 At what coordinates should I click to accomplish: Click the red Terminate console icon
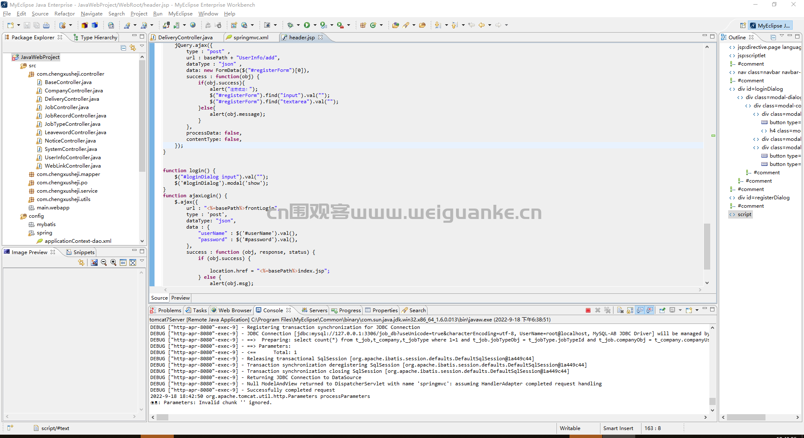pos(588,310)
